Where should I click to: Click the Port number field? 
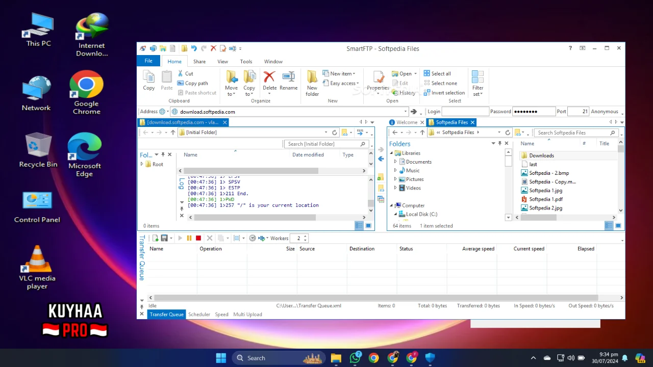(579, 112)
